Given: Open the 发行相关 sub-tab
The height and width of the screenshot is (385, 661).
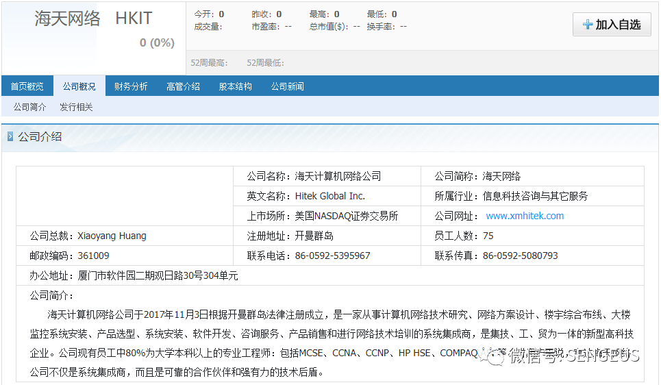Looking at the screenshot, I should click(x=76, y=107).
